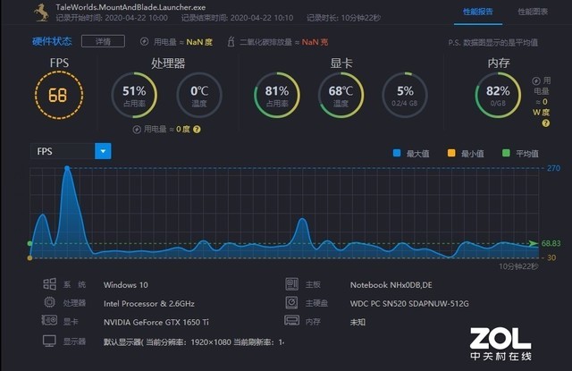Screen dimensions: 572x371
Task: Click the Intel Processor & 2.6GHz text
Action: tap(149, 304)
